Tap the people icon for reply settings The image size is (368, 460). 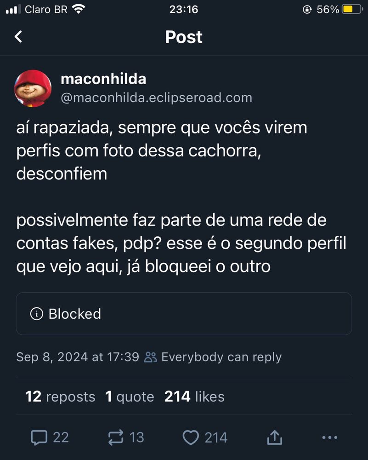(x=150, y=357)
